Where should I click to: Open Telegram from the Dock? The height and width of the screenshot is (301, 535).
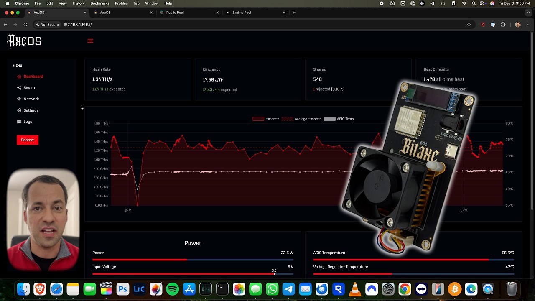(x=288, y=289)
